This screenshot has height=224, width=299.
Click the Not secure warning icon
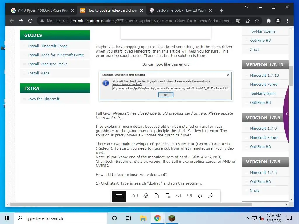[x=42, y=21]
